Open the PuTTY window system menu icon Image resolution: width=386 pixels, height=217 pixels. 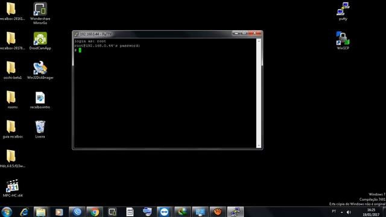[77, 34]
